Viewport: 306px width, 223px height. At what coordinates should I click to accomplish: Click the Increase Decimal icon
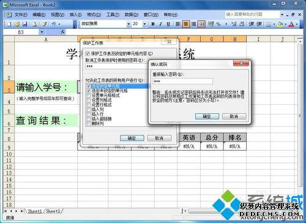coord(234,24)
